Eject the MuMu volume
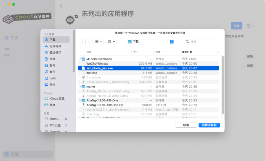The width and height of the screenshot is (265, 161). pyautogui.click(x=66, y=119)
